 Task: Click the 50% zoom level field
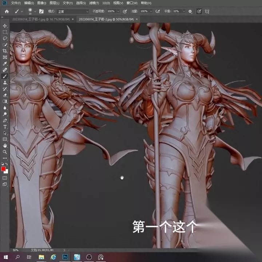tap(16, 250)
